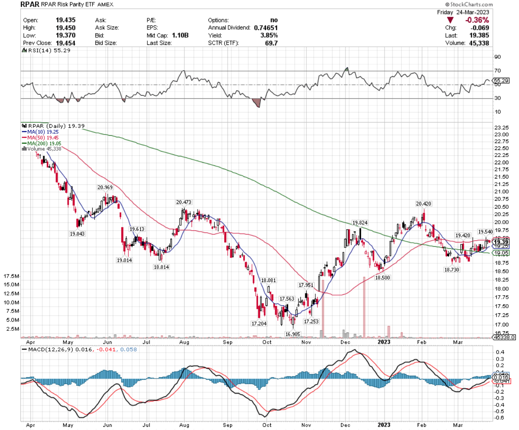Click the 0.4 label on MACD axis
The image size is (519, 430).
pos(500,352)
